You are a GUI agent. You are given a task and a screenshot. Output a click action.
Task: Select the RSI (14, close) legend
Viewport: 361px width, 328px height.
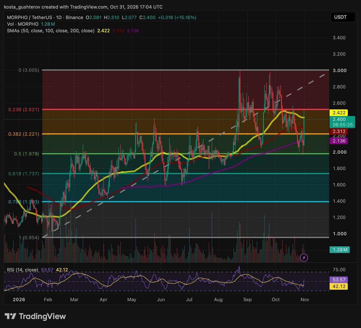pos(23,270)
